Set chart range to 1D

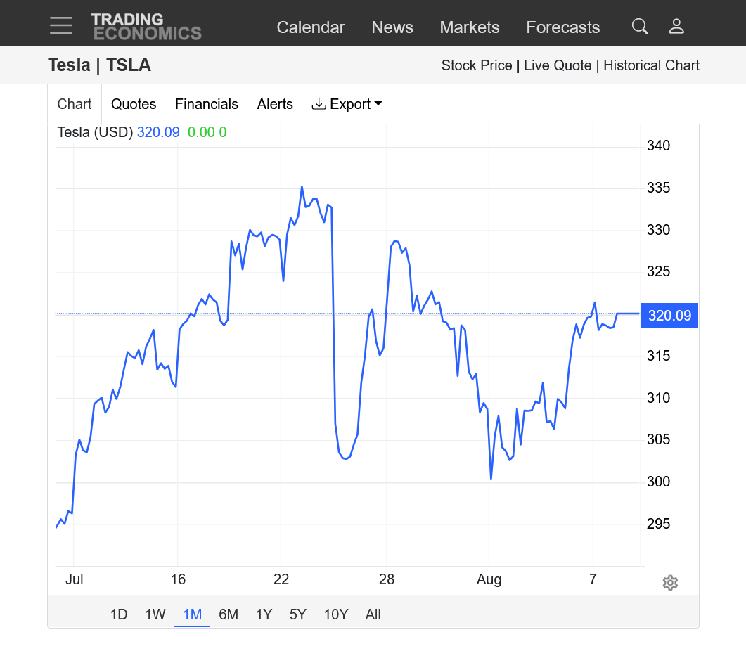119,614
